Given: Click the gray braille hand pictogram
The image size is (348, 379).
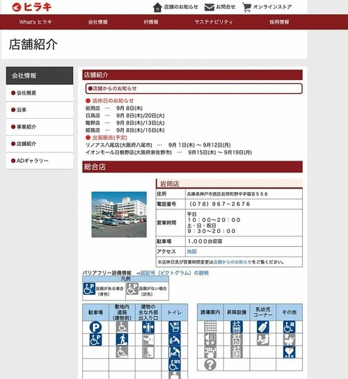Looking at the screenshot, I should pyautogui.click(x=210, y=352).
